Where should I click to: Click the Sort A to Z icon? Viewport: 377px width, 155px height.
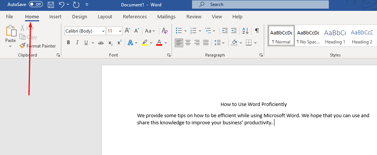(x=245, y=31)
